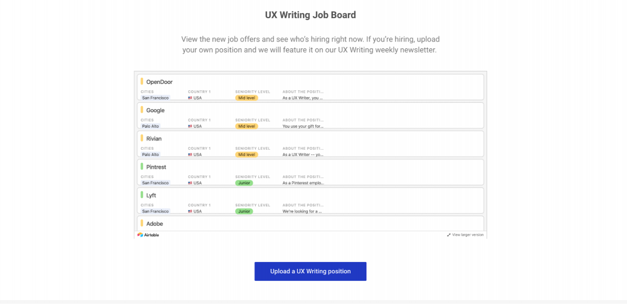This screenshot has width=627, height=304.
Task: Click the green color bar beside Pintrest
Action: coord(142,166)
